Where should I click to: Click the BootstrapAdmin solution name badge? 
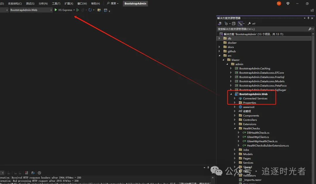pyautogui.click(x=135, y=4)
